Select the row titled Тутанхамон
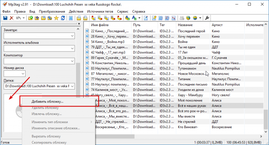Viewport: 269px width, 145px height. [187, 68]
